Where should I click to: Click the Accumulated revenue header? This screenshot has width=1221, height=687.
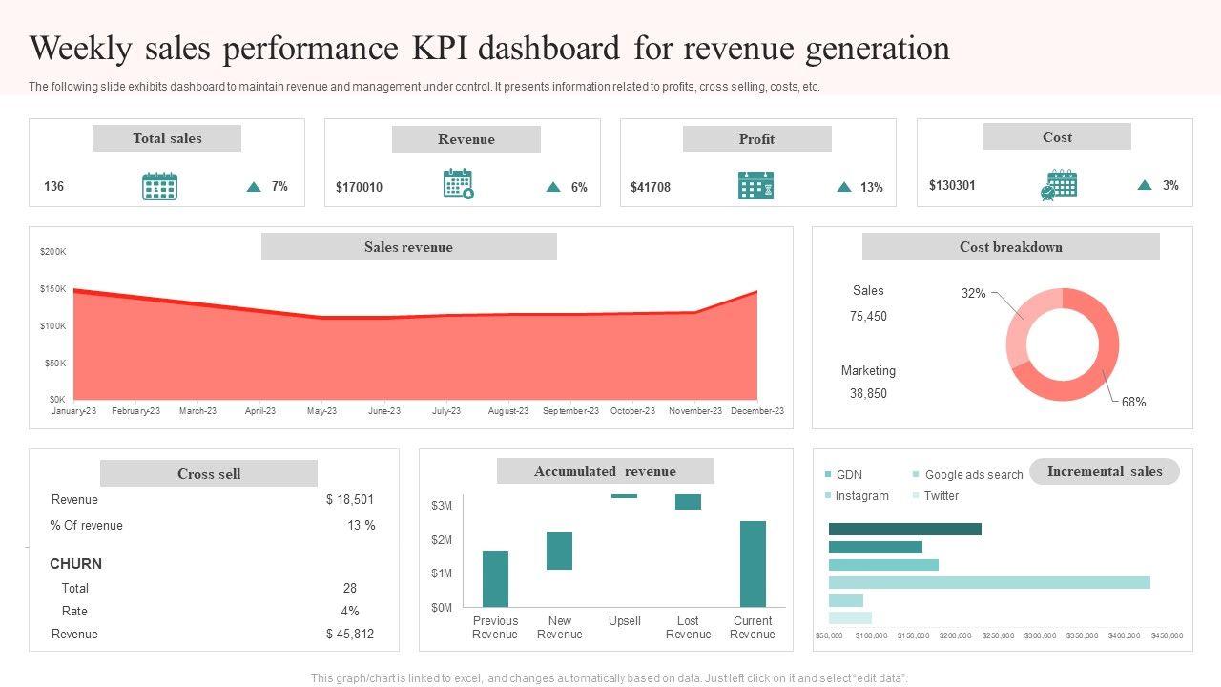tap(605, 471)
